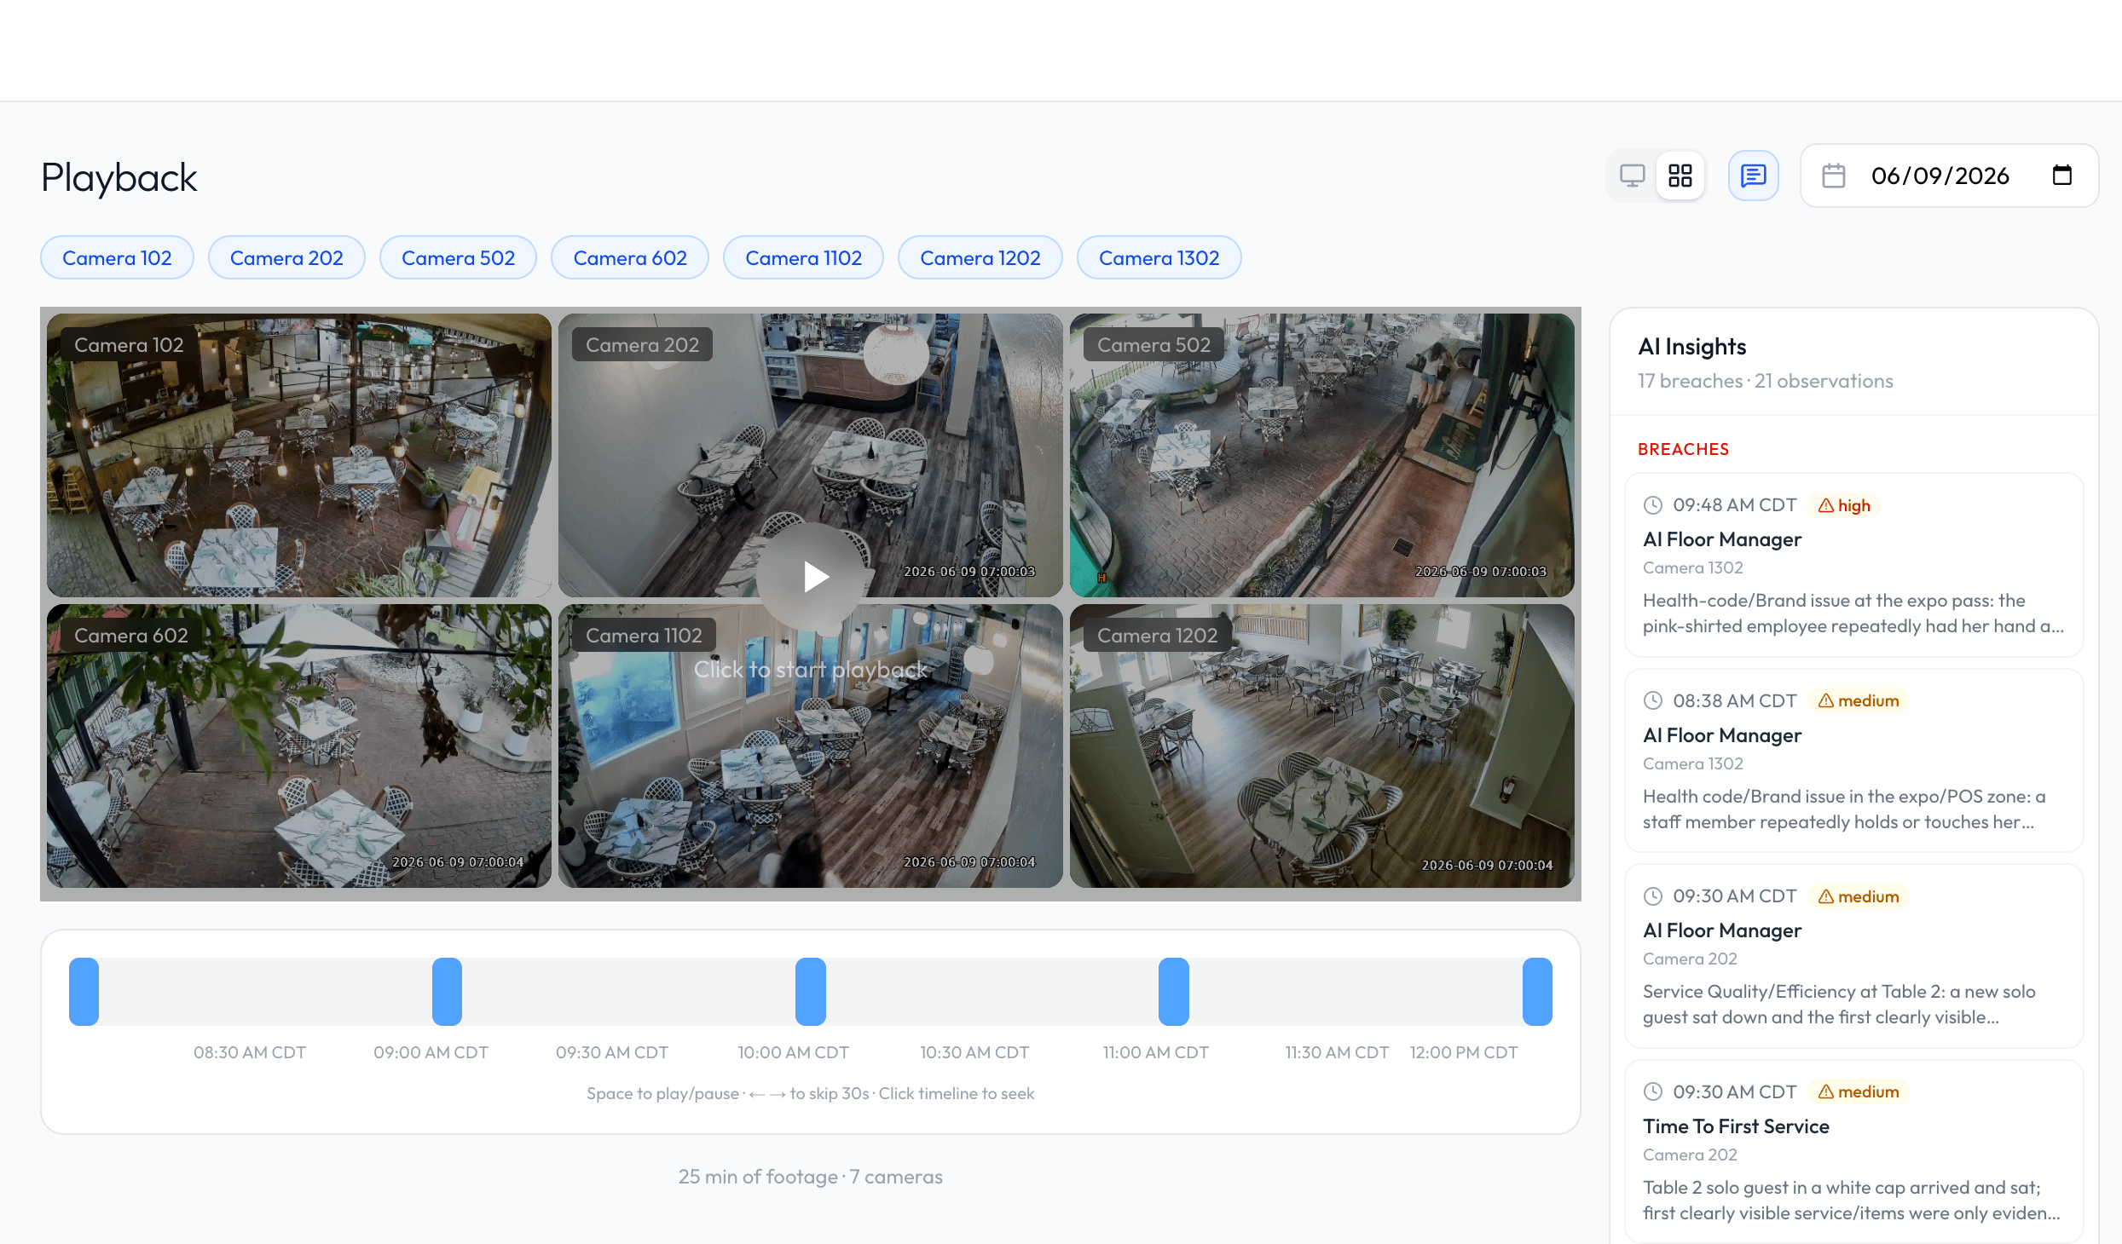Open the Camera 602 video feed
Image resolution: width=2122 pixels, height=1244 pixels.
(x=298, y=746)
